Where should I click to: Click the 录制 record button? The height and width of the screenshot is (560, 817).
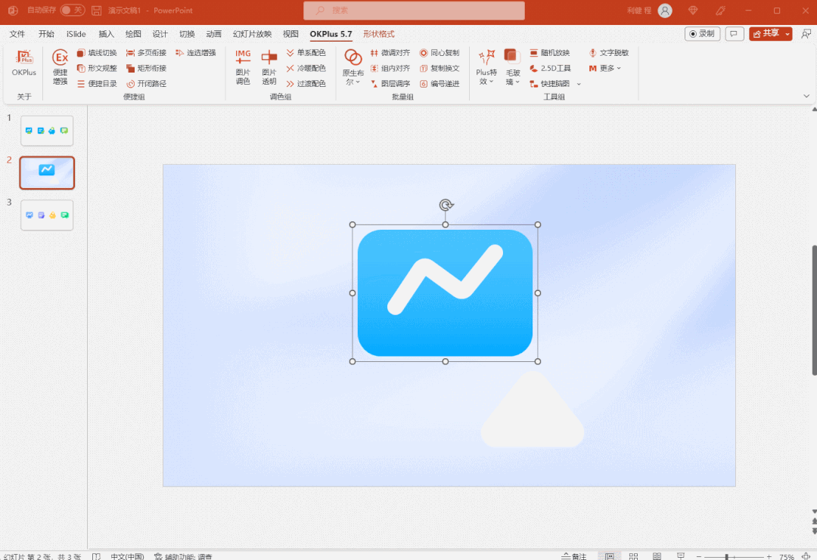point(702,34)
